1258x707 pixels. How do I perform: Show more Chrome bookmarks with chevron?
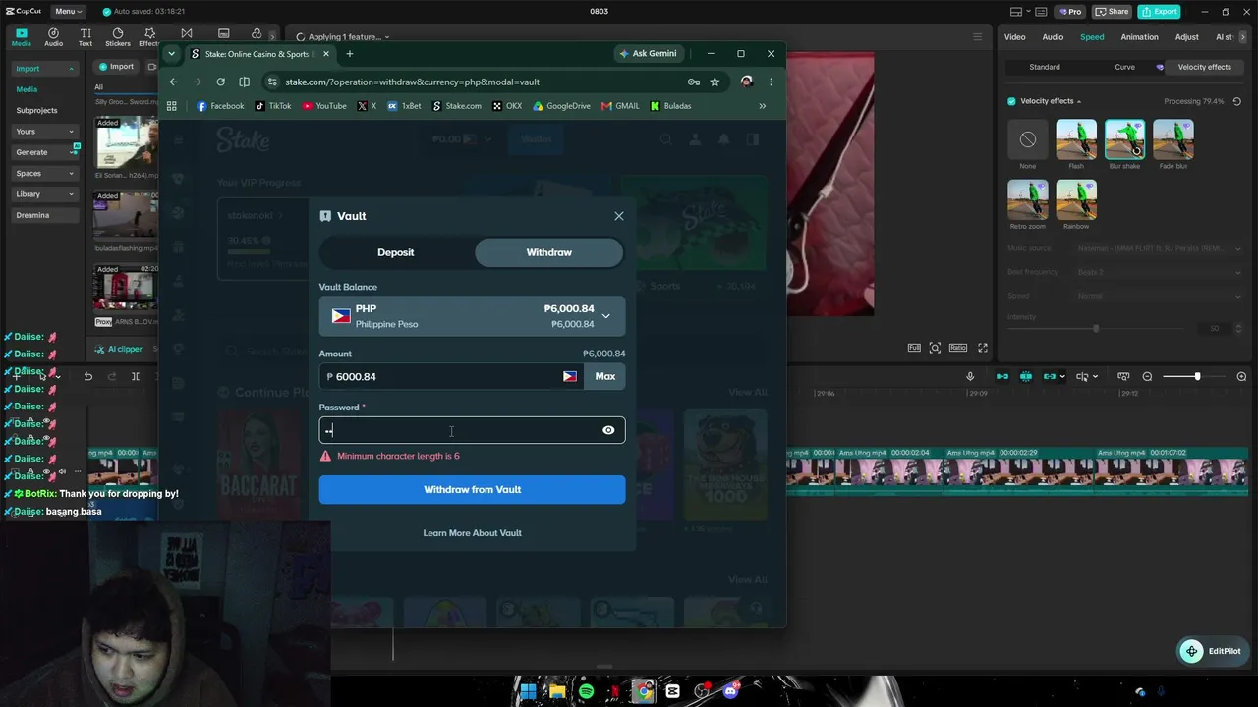pos(762,106)
